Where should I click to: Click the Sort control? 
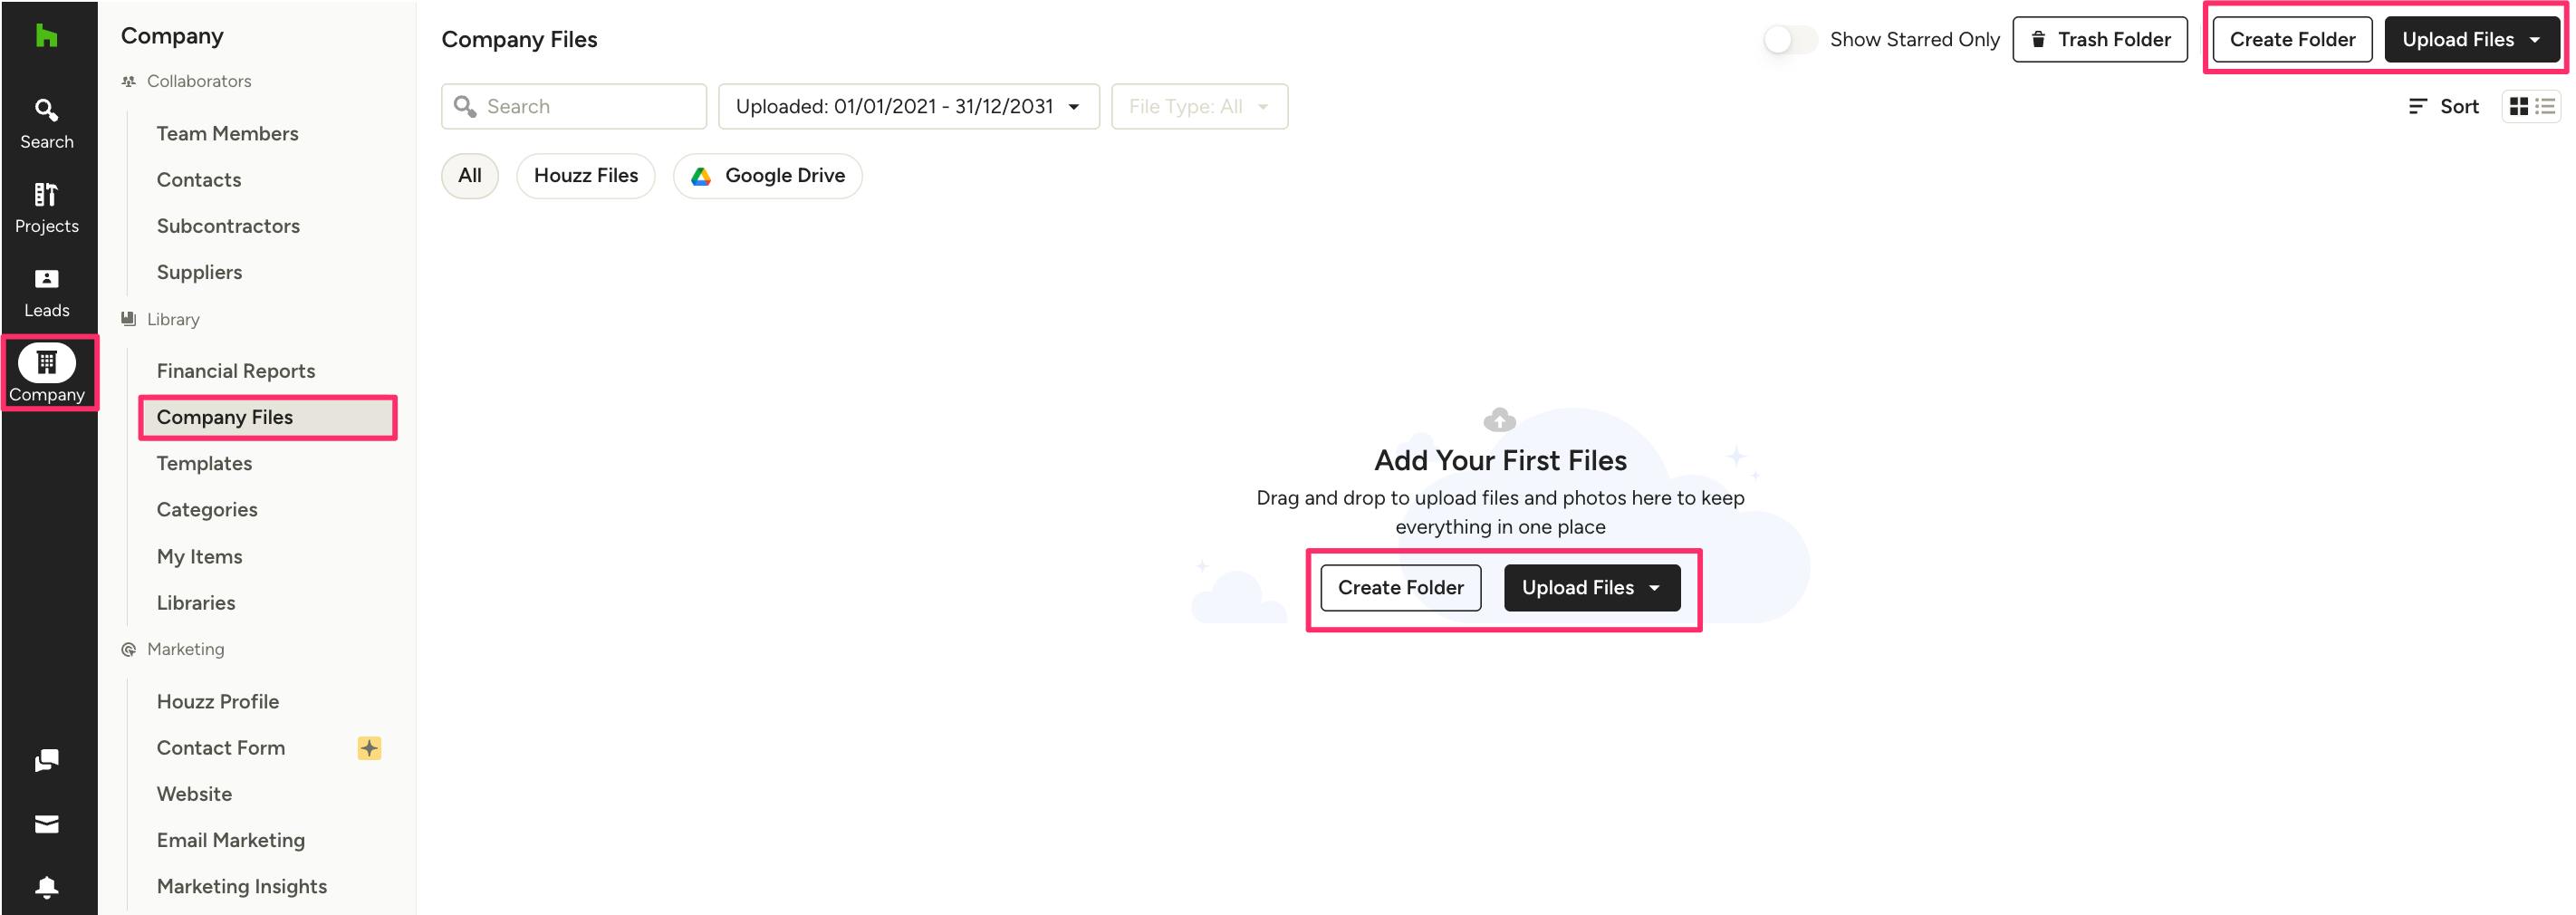pyautogui.click(x=2443, y=106)
